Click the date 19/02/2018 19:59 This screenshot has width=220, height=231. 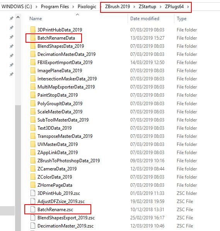pos(147,201)
